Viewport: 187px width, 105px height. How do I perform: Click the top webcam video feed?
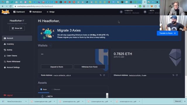coord(173,8)
